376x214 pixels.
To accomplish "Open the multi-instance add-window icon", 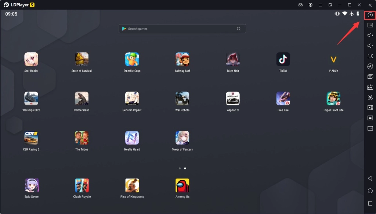I will pos(370,77).
